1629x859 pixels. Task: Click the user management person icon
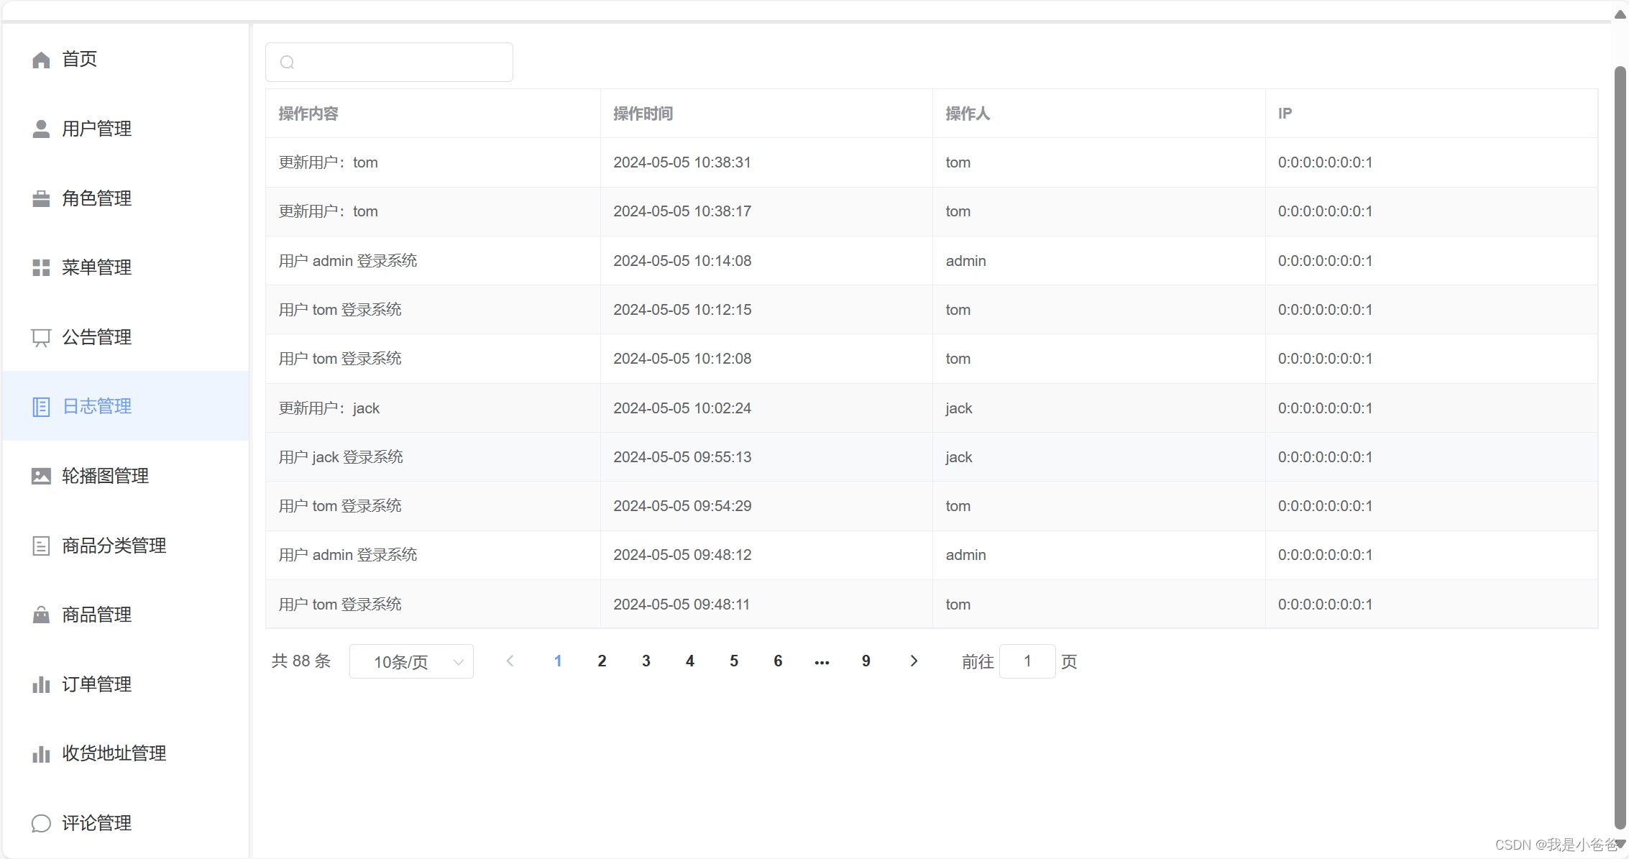click(x=41, y=129)
